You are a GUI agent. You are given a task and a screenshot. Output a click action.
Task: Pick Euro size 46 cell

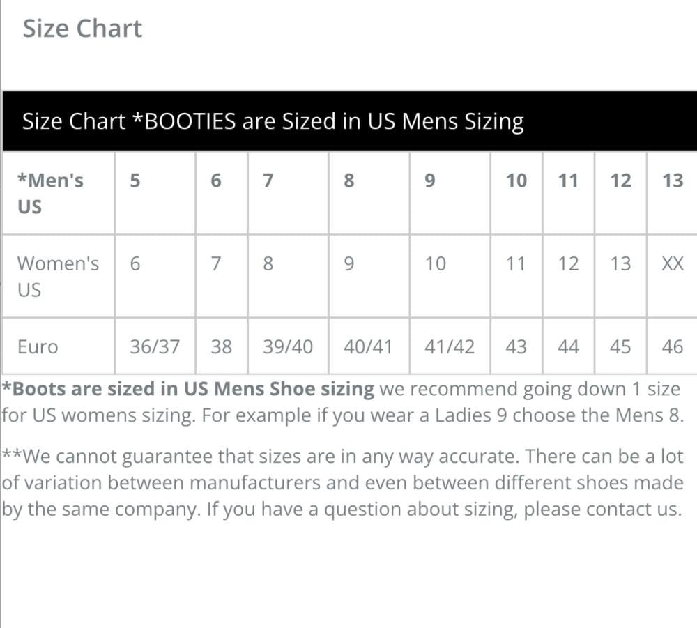tap(673, 346)
